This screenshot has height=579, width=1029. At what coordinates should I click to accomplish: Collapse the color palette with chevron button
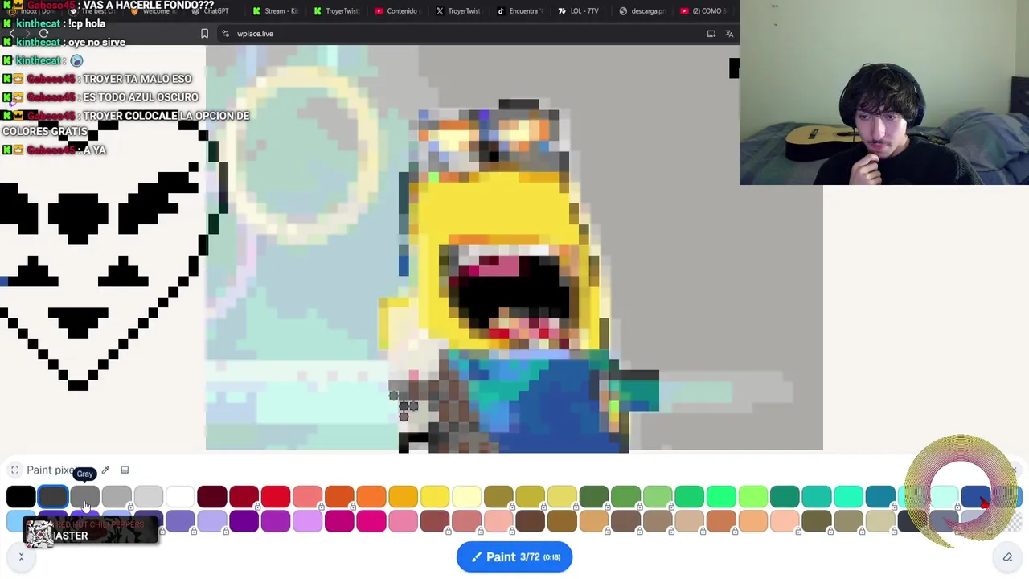pyautogui.click(x=21, y=556)
